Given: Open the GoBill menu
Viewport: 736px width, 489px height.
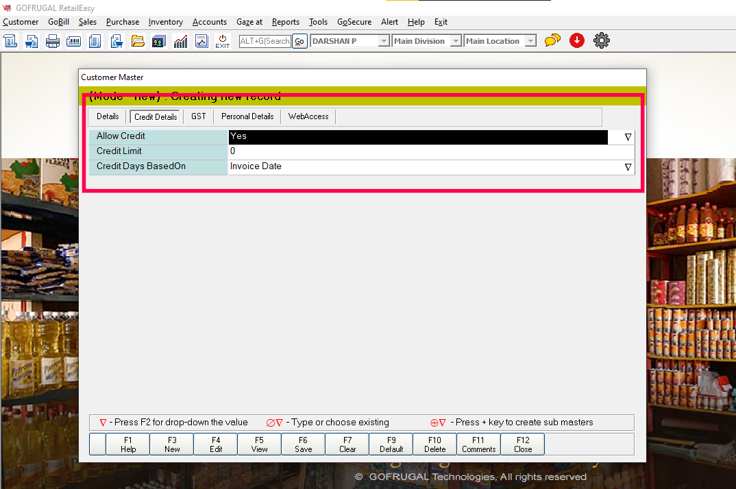Looking at the screenshot, I should tap(59, 22).
